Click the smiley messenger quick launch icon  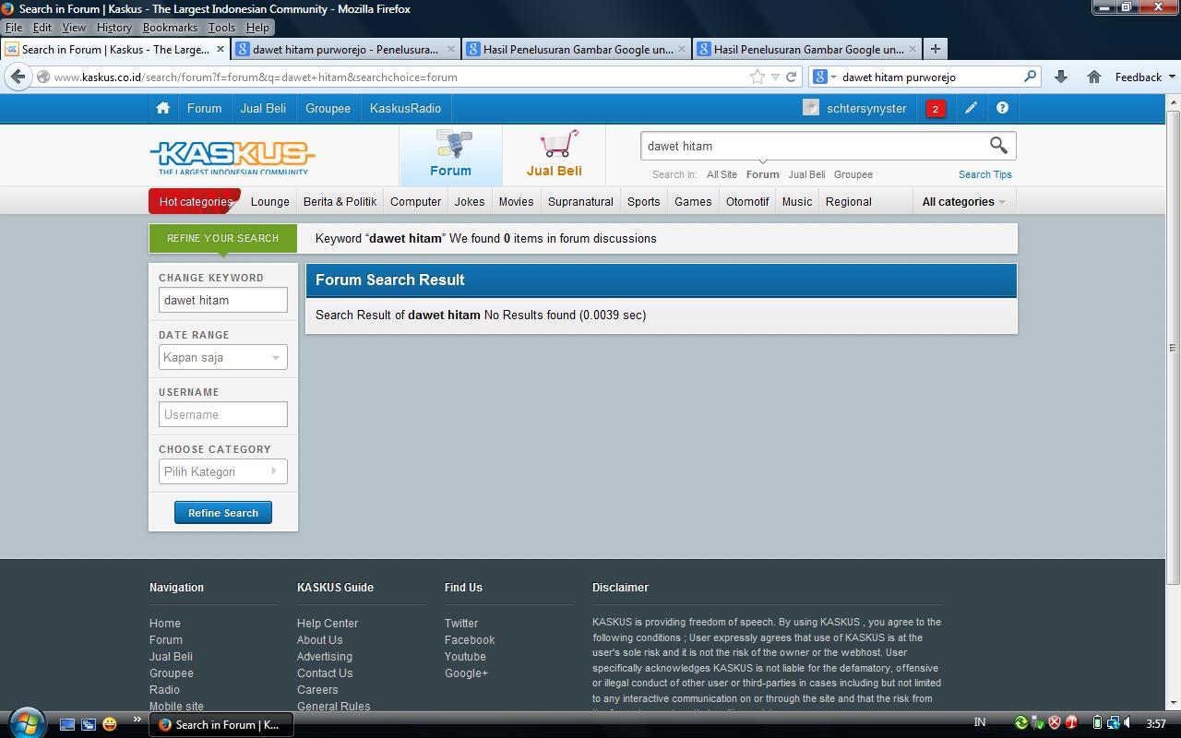click(110, 724)
